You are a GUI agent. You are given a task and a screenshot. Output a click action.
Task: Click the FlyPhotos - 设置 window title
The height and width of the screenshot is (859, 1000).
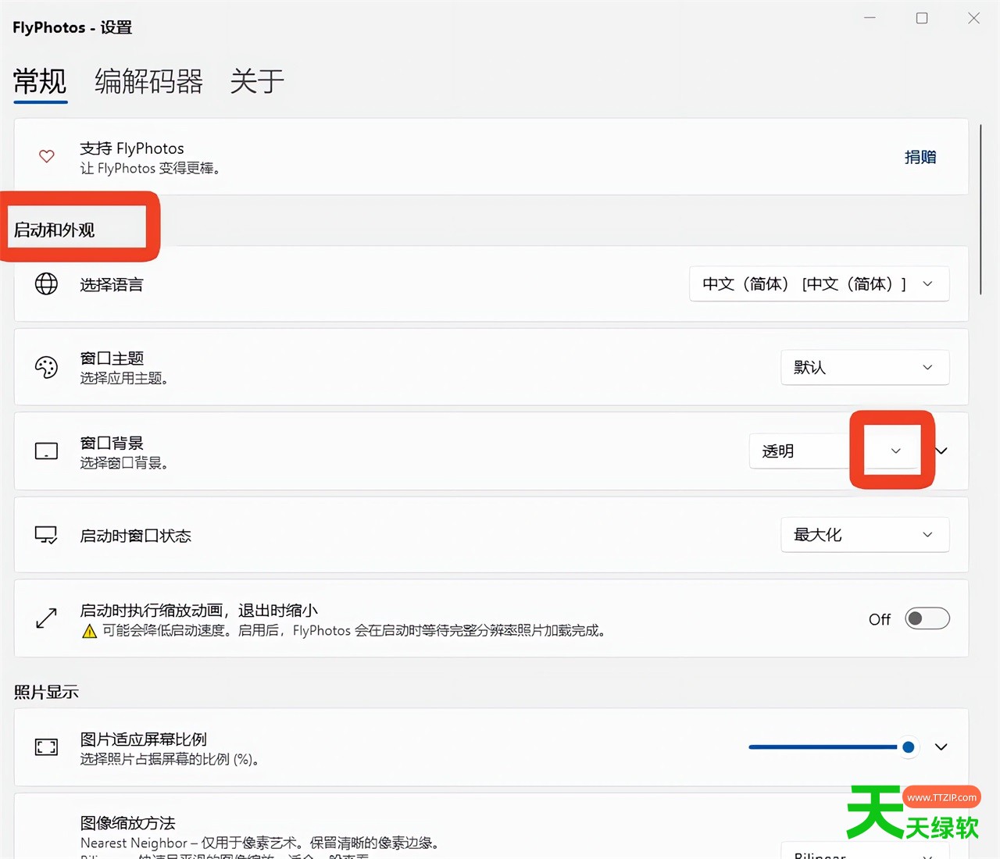click(x=73, y=27)
